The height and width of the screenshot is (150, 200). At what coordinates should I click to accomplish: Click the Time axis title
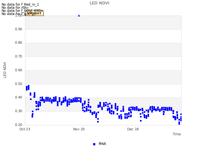pos(177,134)
